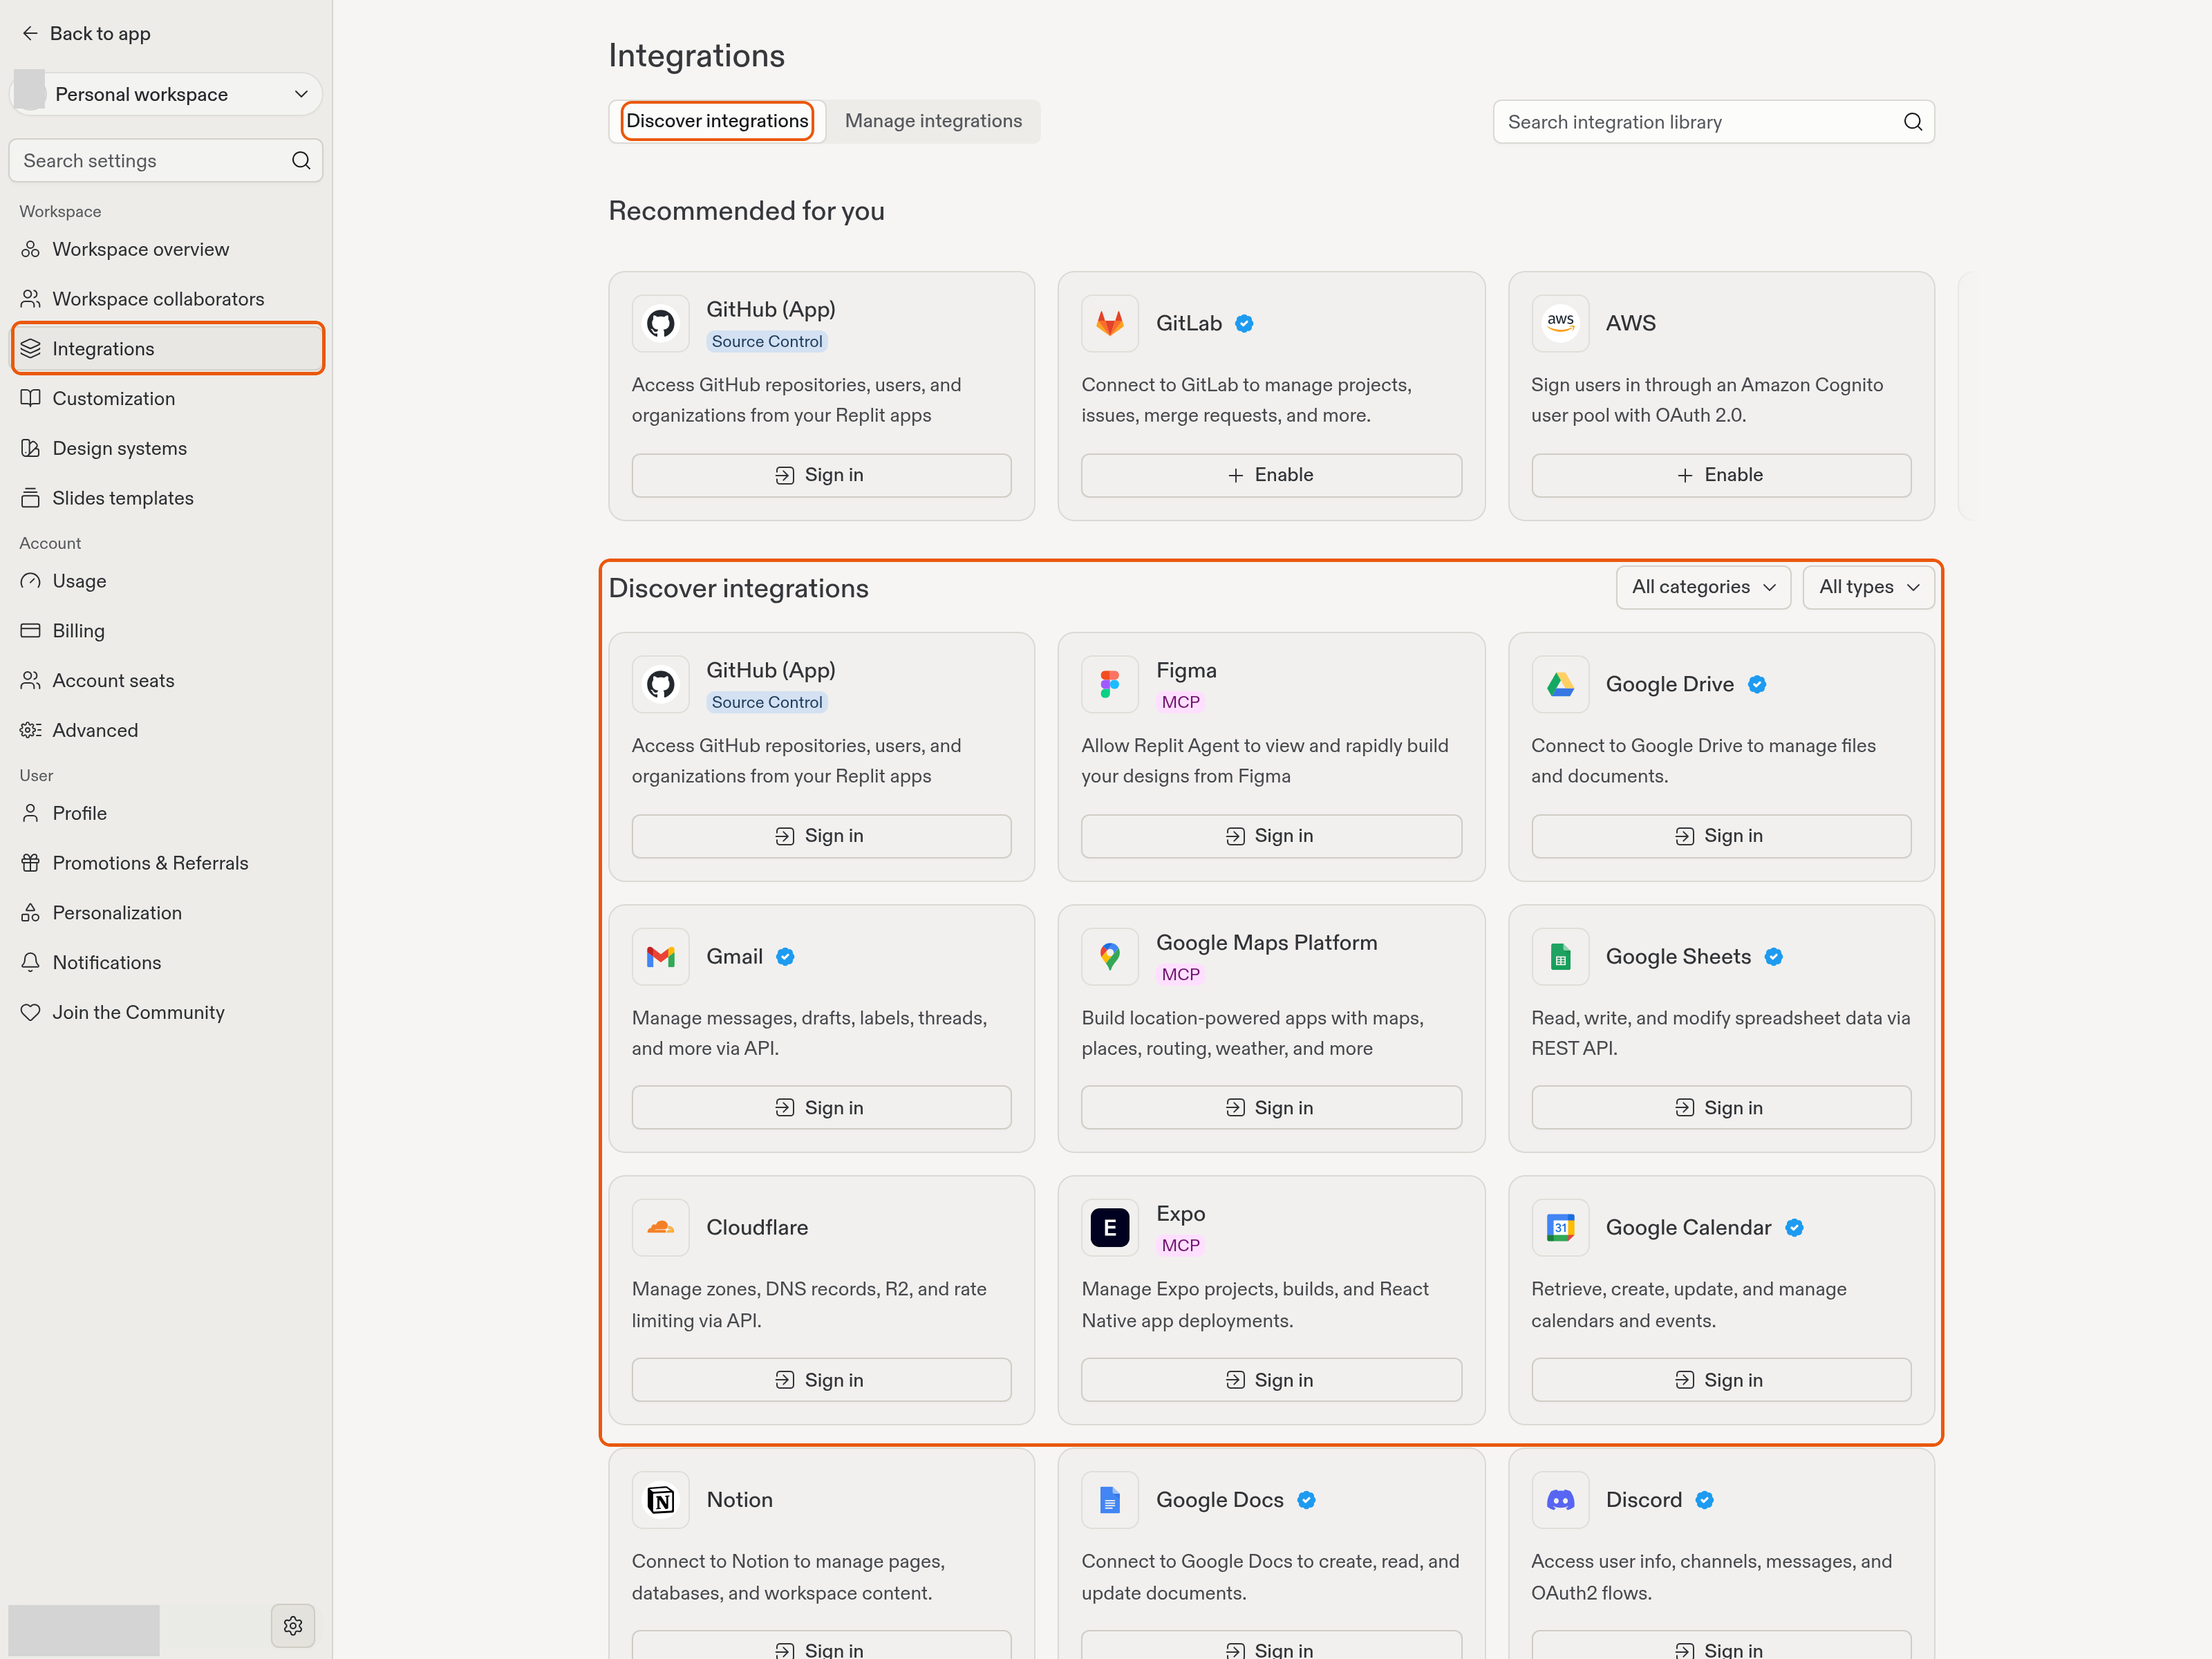Expand the All types filter
Screen dimensions: 2212x1659
(x=1868, y=587)
